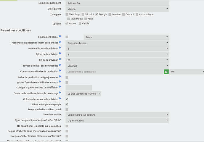204x142 pixels.
Task: Open the Wh unit dropdown
Action: point(187,72)
